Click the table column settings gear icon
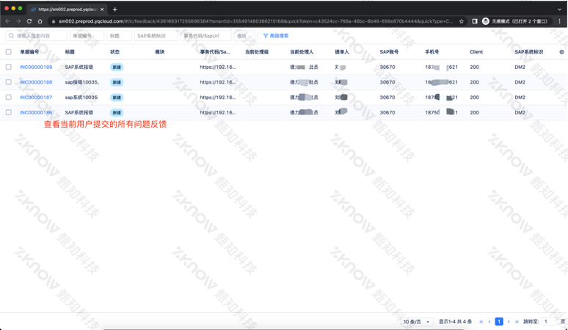The width and height of the screenshot is (568, 330). tap(561, 52)
